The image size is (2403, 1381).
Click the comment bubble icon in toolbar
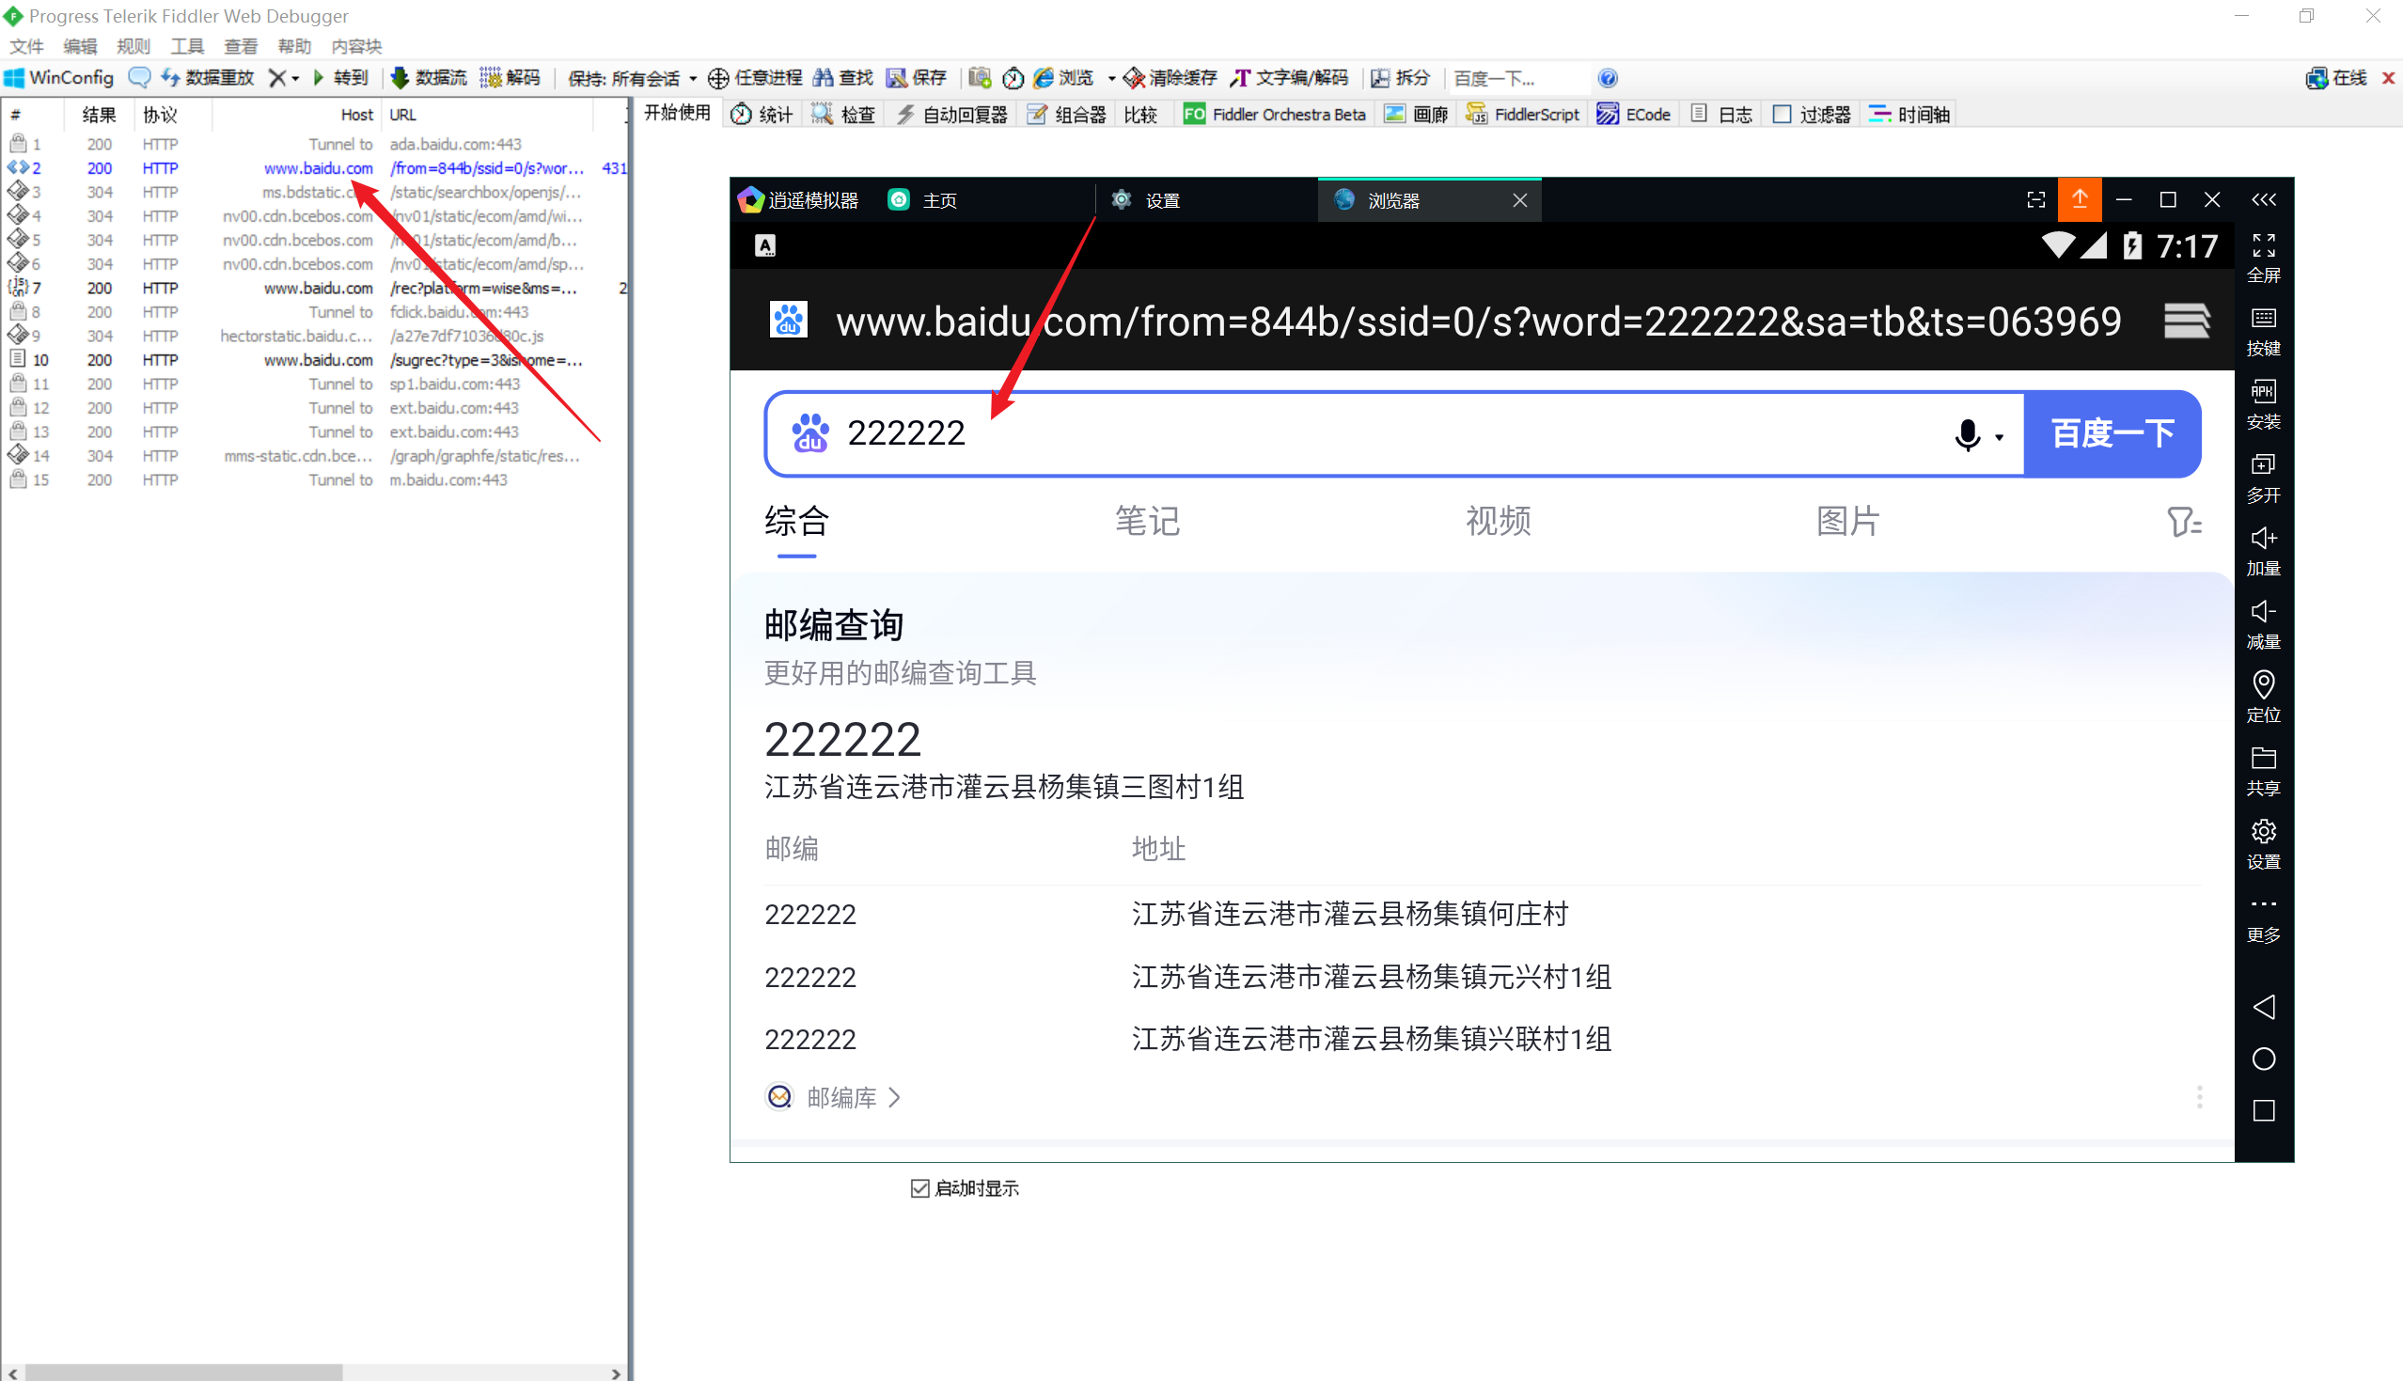point(139,78)
